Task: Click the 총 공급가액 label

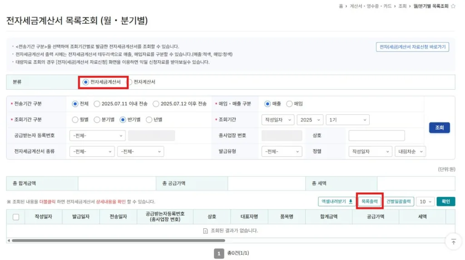Action: coord(174,183)
